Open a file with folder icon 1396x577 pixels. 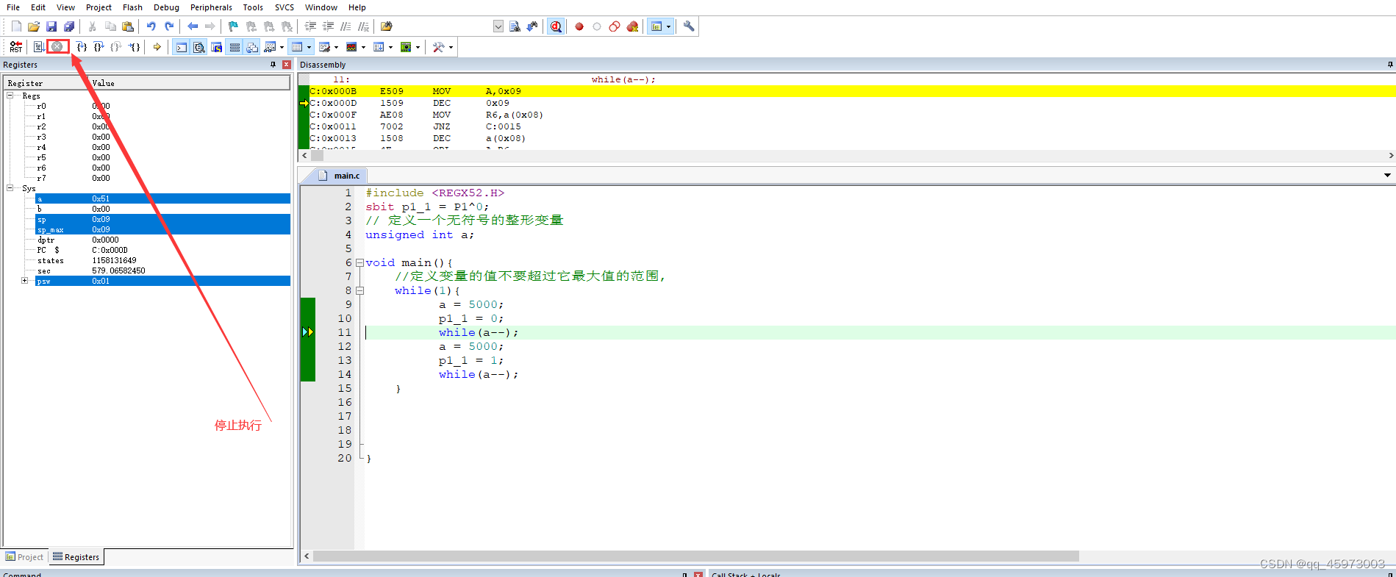tap(34, 26)
